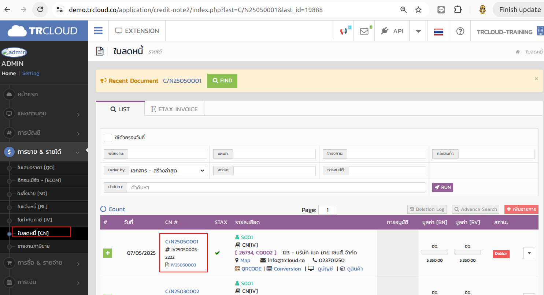
Task: Collapse the การขาย & รายได้ section
Action: 44,152
